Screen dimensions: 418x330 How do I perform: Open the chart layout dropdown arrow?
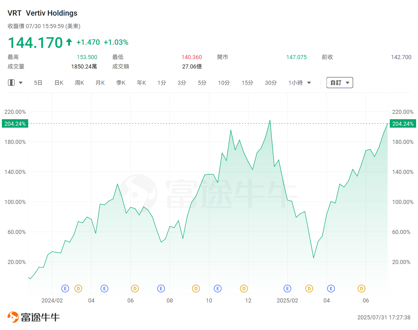(x=21, y=83)
